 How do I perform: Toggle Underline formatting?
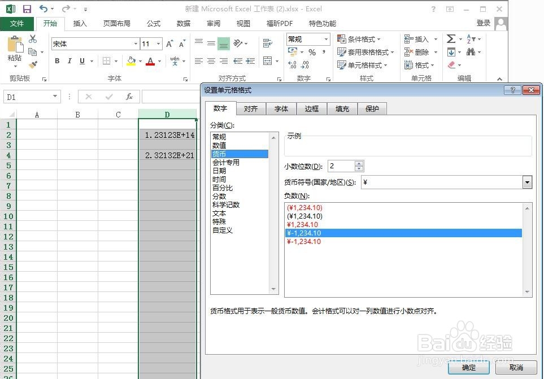82,61
